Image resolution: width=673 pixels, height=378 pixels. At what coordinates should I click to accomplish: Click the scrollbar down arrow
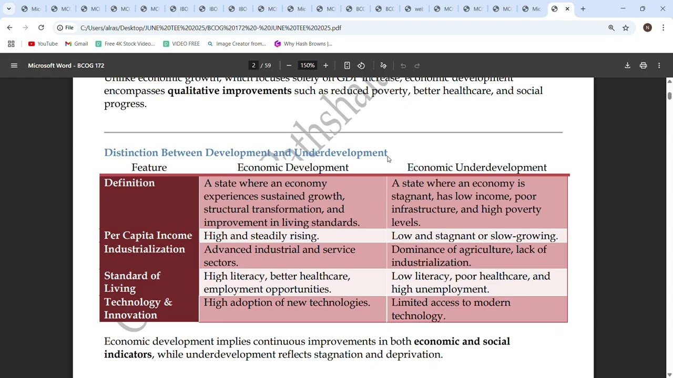click(x=669, y=374)
